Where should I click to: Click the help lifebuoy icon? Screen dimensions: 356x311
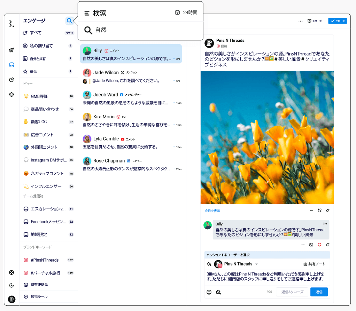(11, 272)
